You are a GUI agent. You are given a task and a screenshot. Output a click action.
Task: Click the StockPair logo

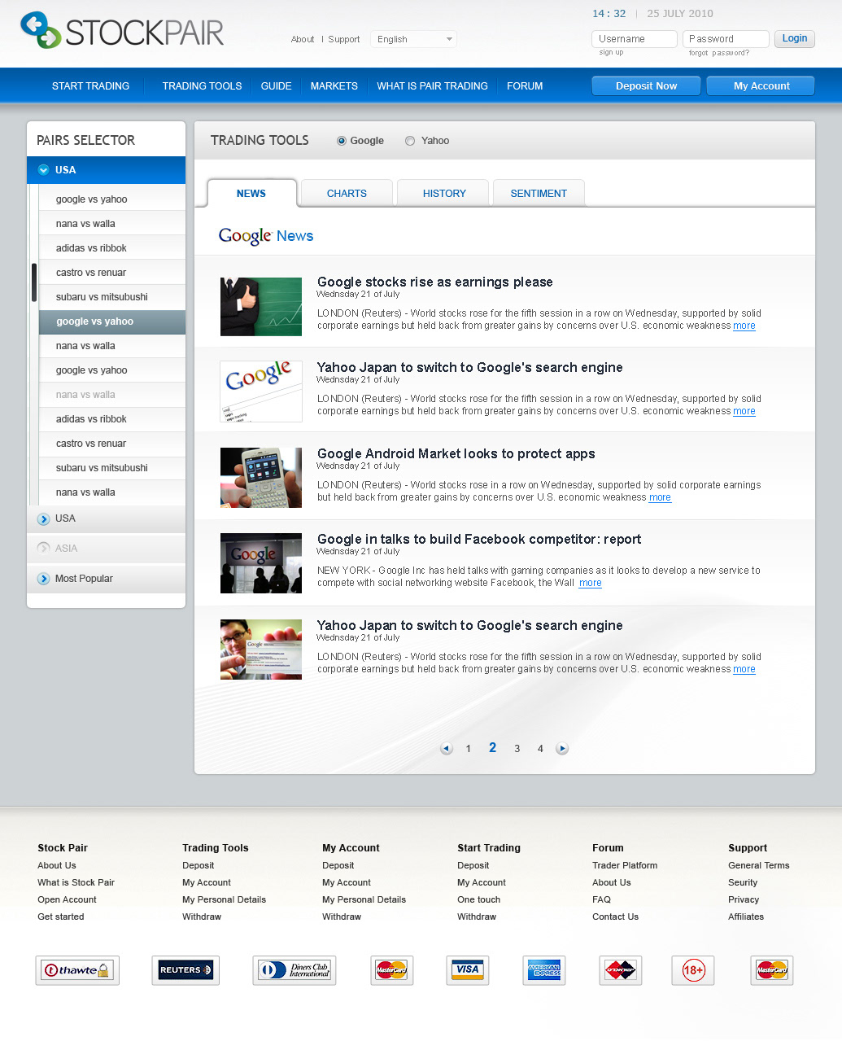[122, 31]
